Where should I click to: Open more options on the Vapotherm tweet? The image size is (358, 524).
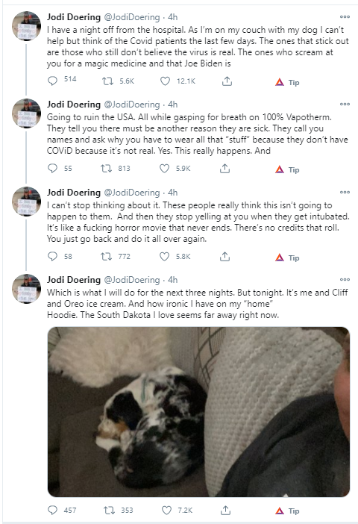pos(345,104)
